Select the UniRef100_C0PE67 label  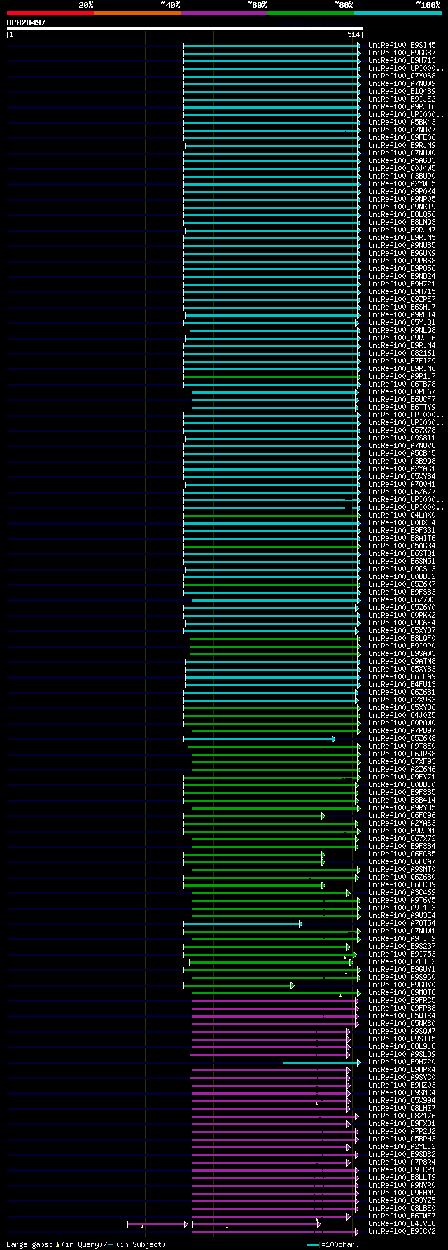tap(402, 391)
